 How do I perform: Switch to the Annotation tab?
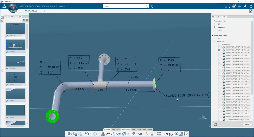click(126, 129)
